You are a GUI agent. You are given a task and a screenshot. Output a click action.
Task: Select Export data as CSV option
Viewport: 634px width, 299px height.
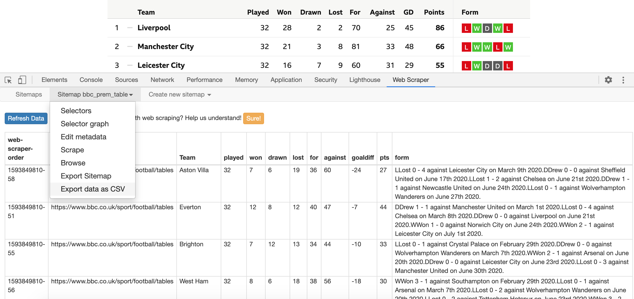(x=92, y=189)
